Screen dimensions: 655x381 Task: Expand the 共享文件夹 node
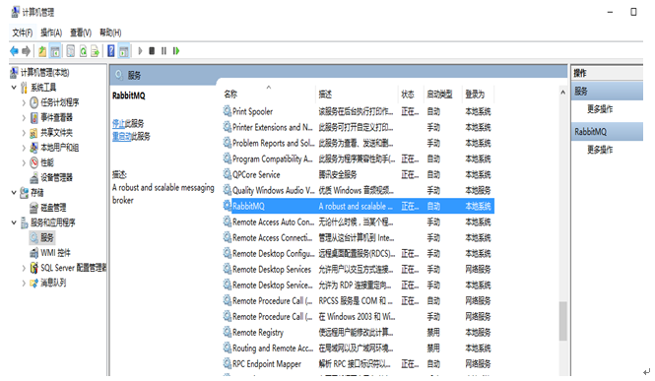24,133
